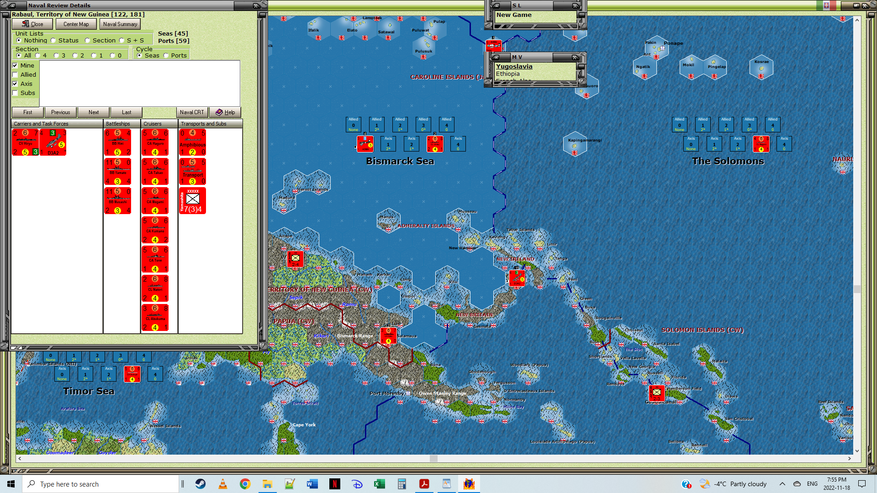Select the Status radio button

pyautogui.click(x=53, y=41)
